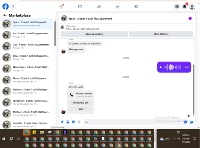This screenshot has height=148, width=200.
Task: Open the Windows action center
Action: 195,139
